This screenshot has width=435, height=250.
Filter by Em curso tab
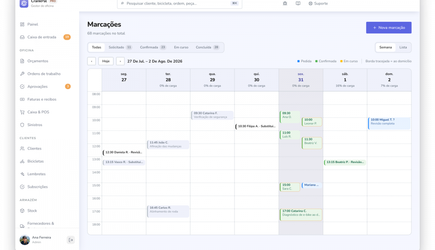[x=181, y=47]
